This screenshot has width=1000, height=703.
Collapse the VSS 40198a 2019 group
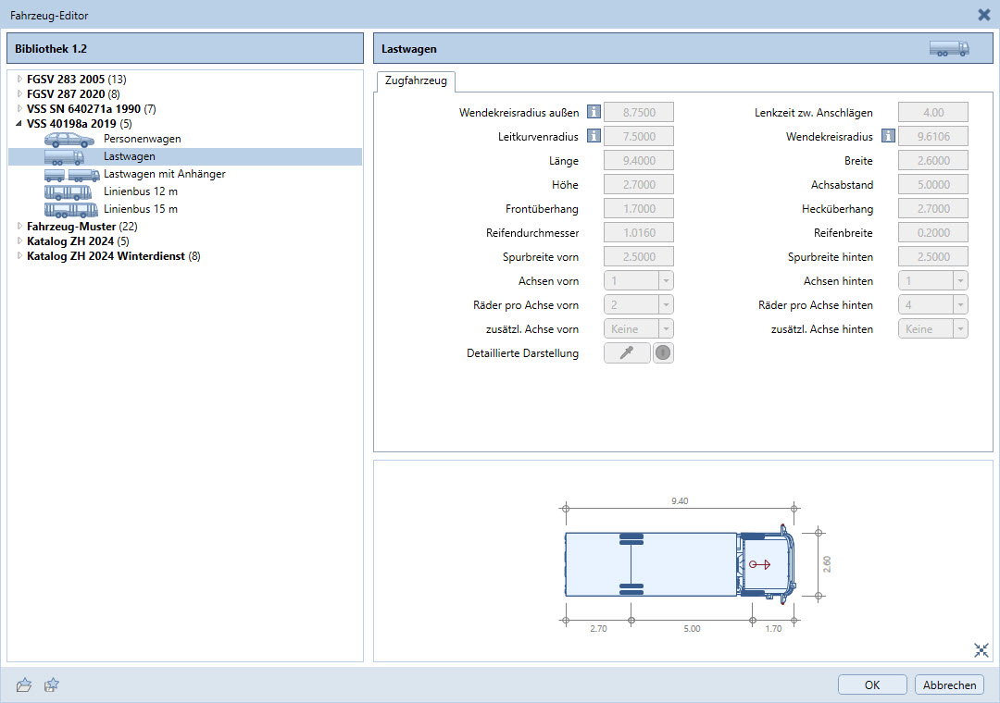point(19,123)
